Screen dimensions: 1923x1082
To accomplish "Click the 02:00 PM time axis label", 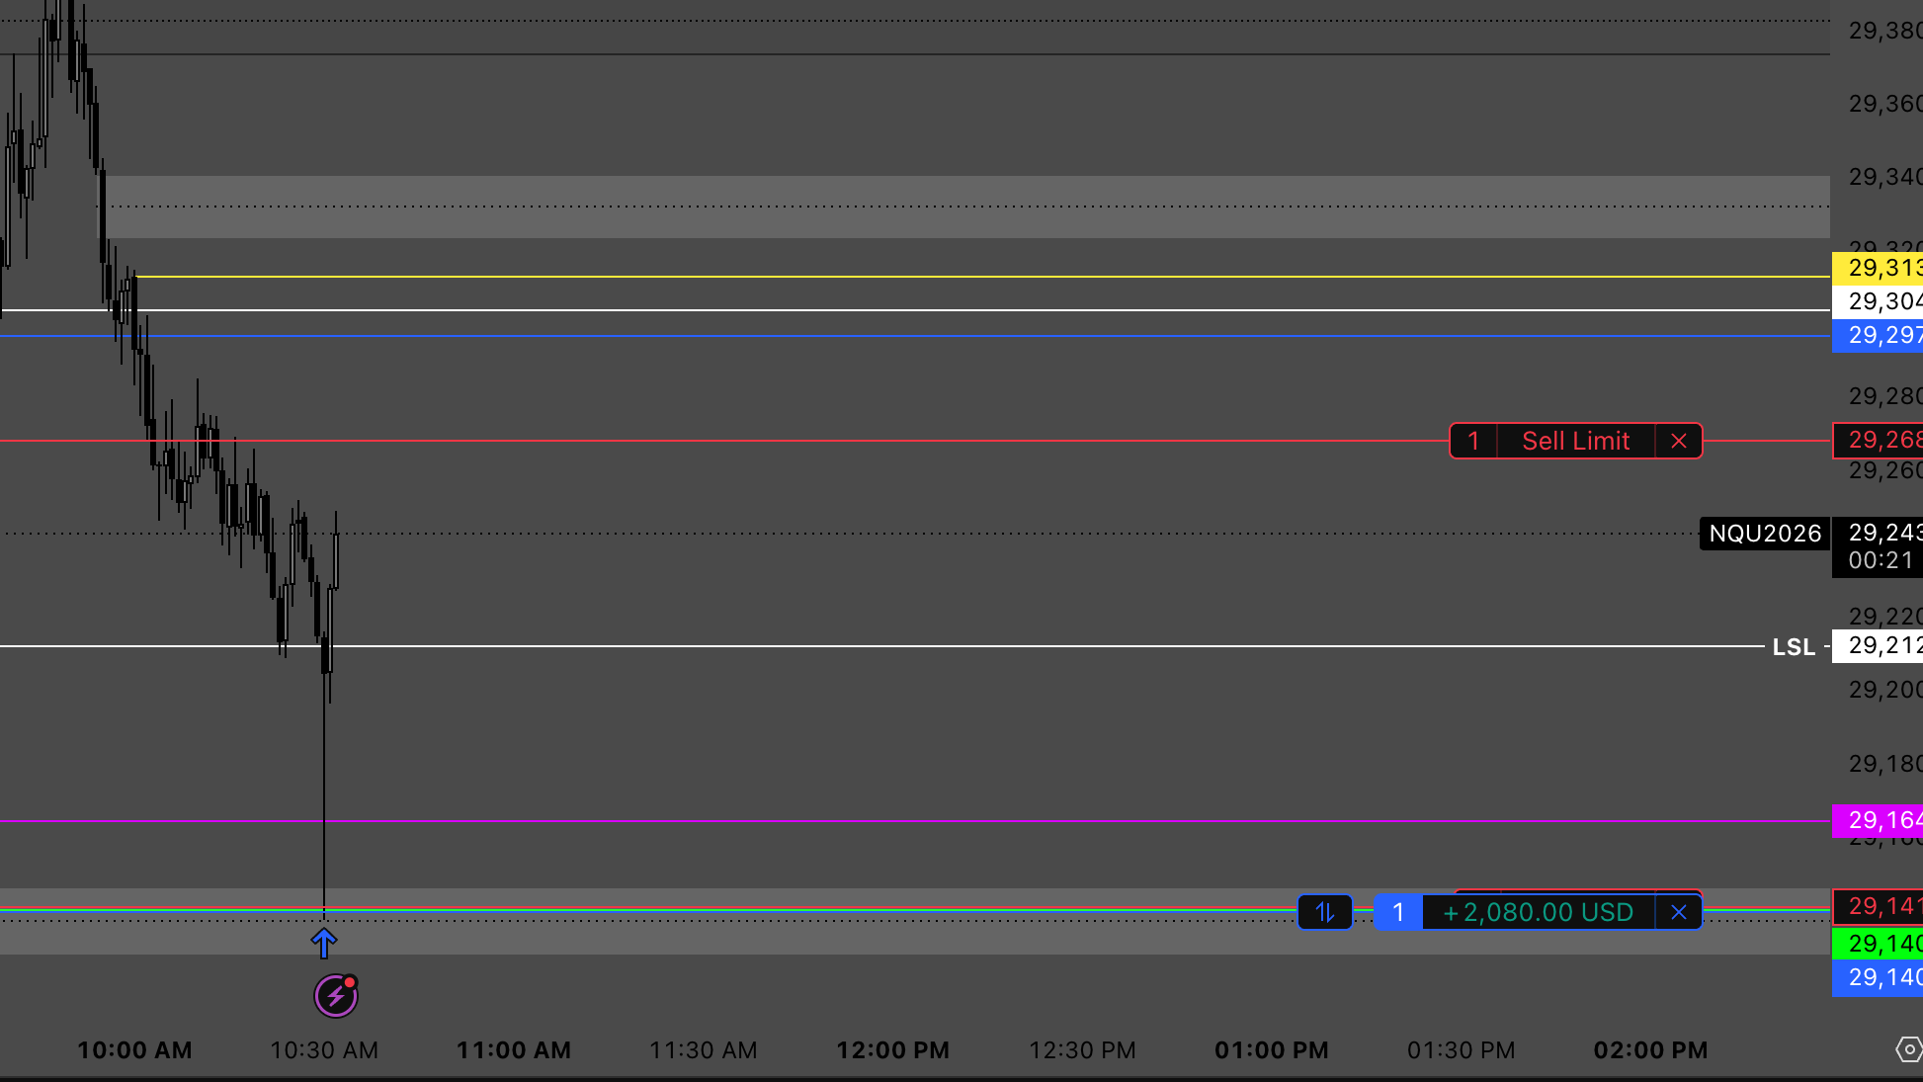I will click(1651, 1050).
